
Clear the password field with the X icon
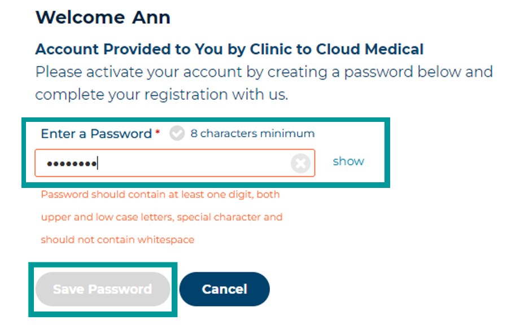301,163
